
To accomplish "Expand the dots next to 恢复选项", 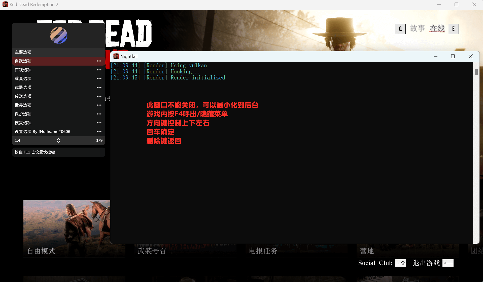I will (x=99, y=123).
